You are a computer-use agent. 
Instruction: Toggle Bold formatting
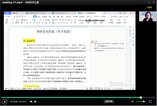22,23
